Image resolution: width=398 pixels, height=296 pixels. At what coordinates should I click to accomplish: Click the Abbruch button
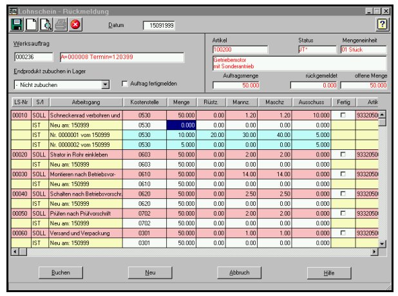tap(240, 273)
